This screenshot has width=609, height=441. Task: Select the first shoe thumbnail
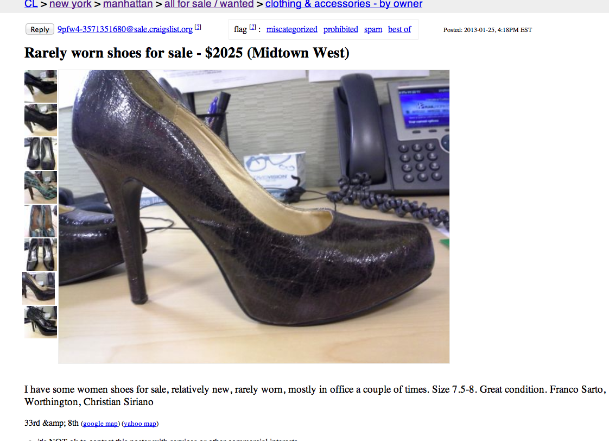coord(41,86)
